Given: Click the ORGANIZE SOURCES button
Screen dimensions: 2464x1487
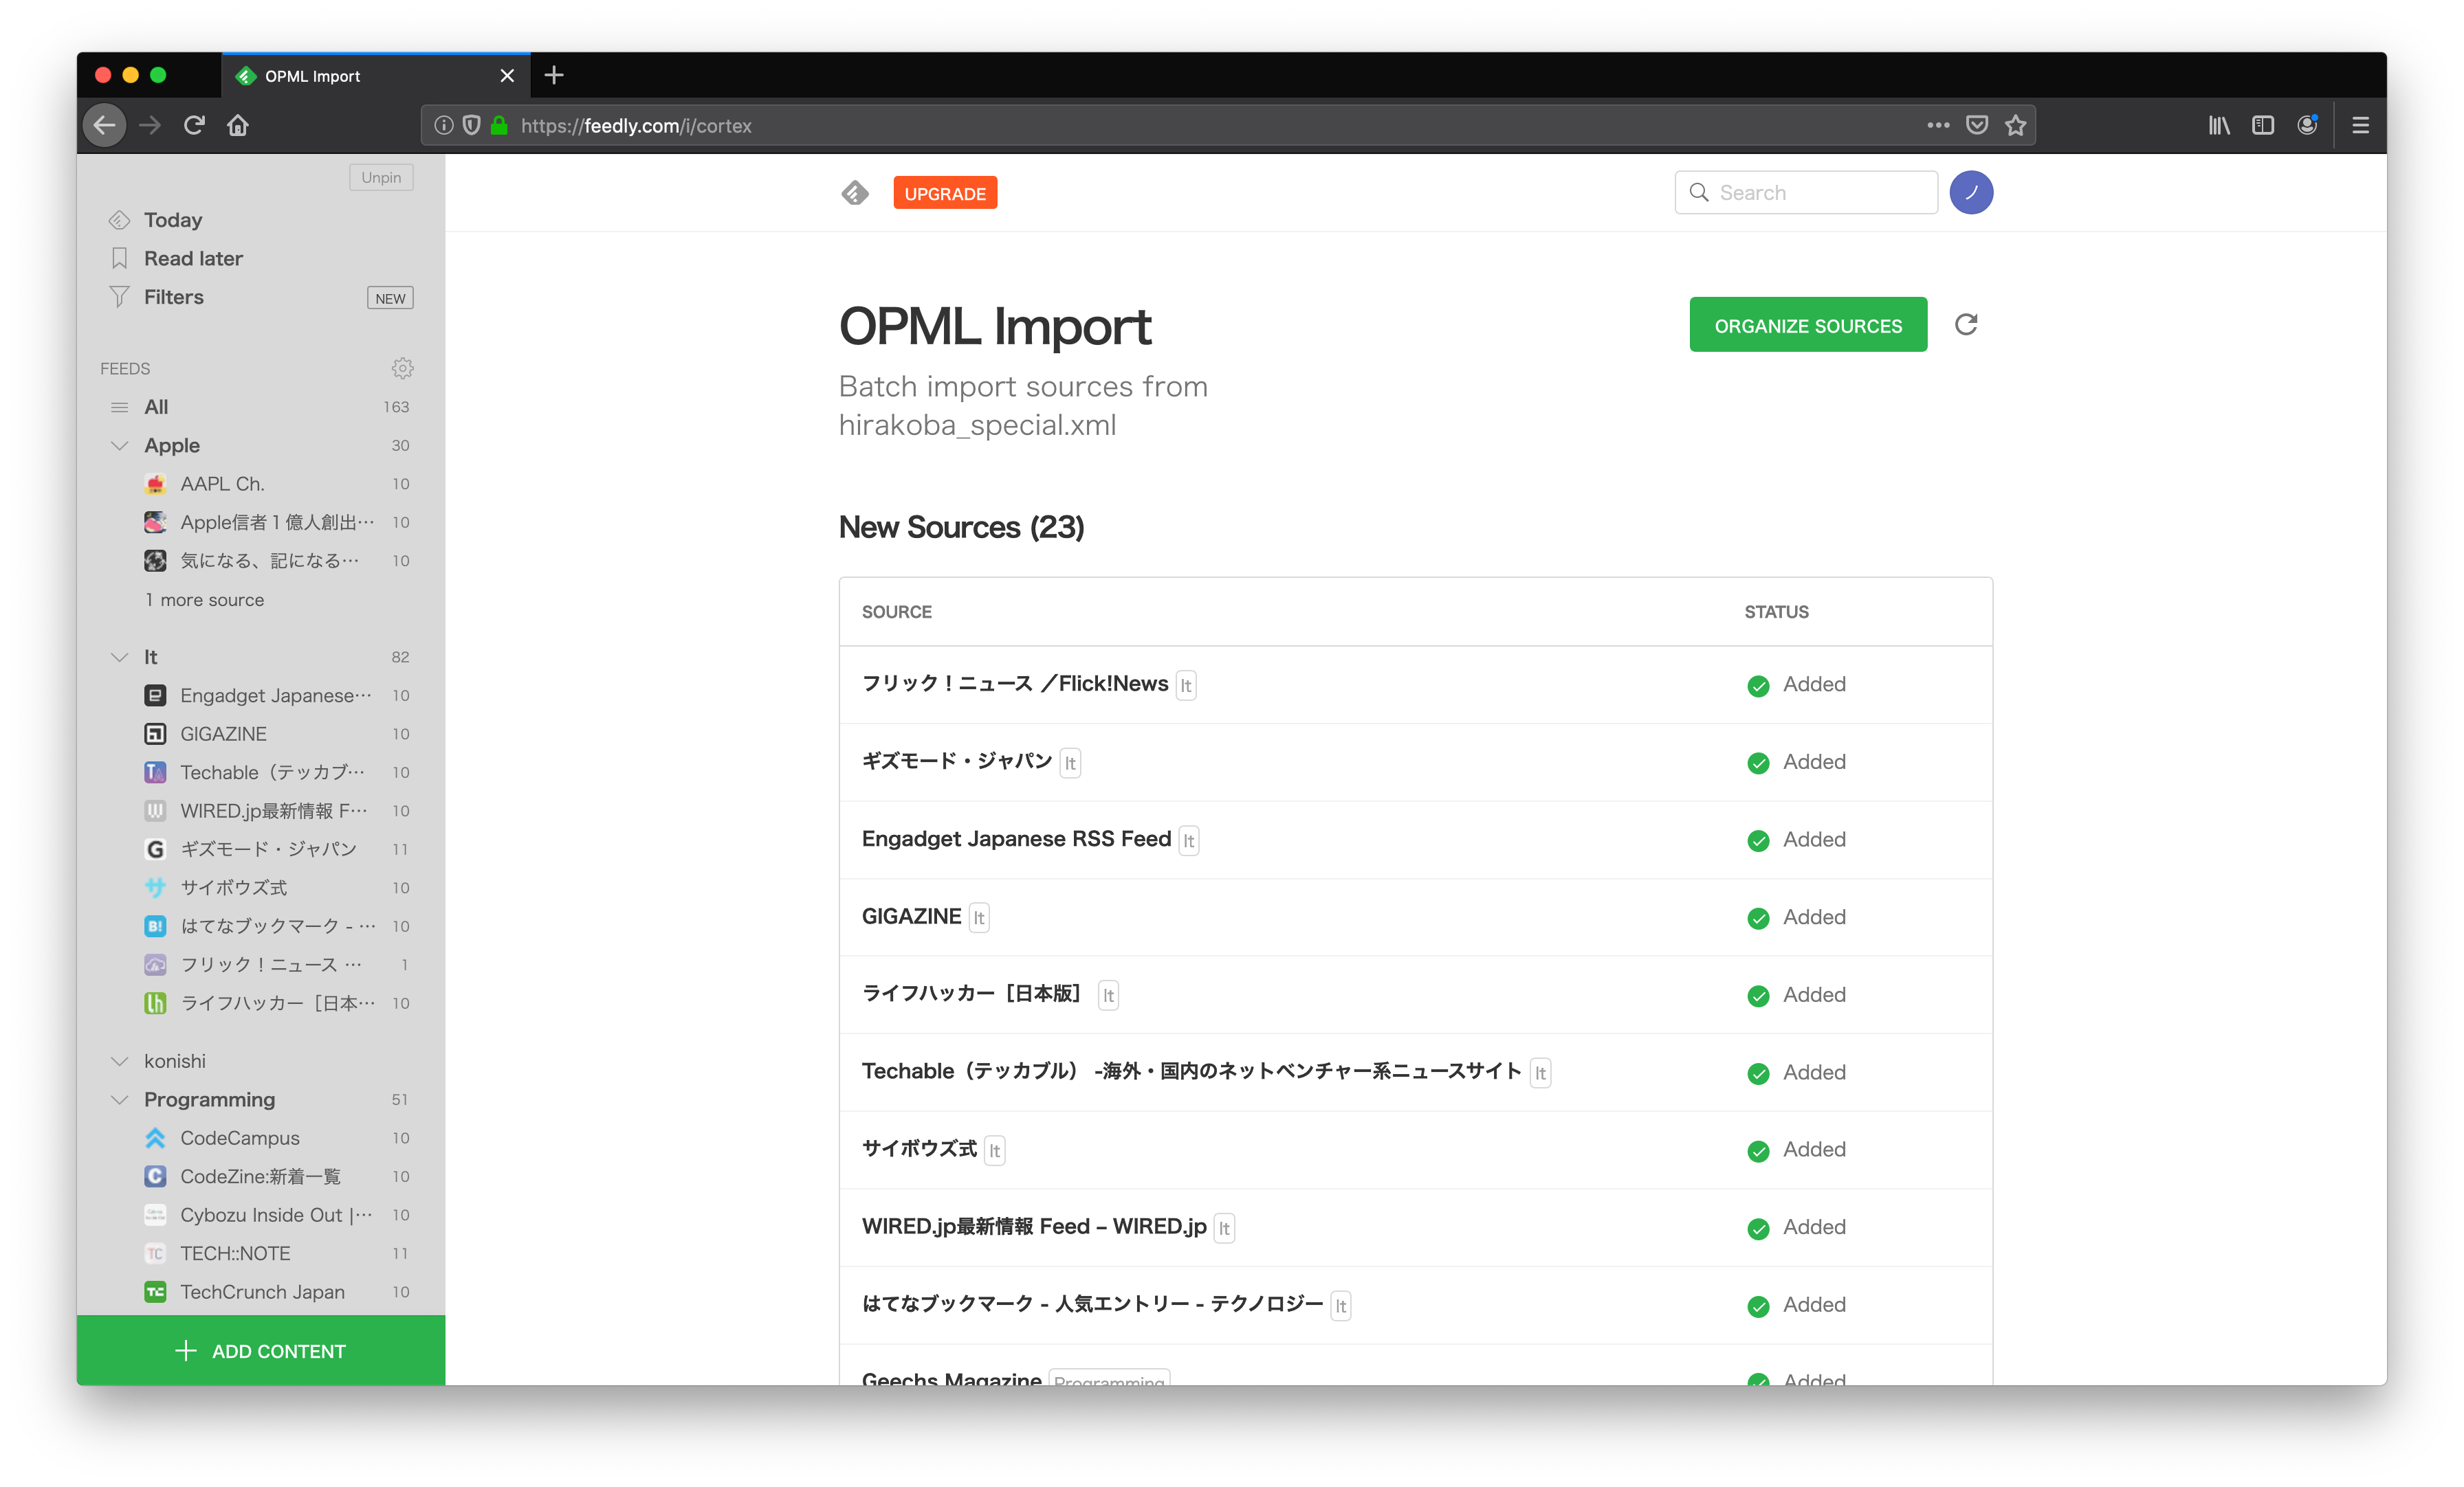Looking at the screenshot, I should pos(1808,325).
